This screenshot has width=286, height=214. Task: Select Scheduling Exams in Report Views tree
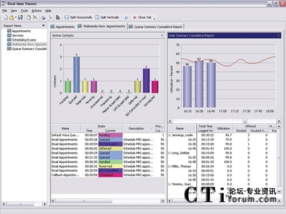pos(24,40)
